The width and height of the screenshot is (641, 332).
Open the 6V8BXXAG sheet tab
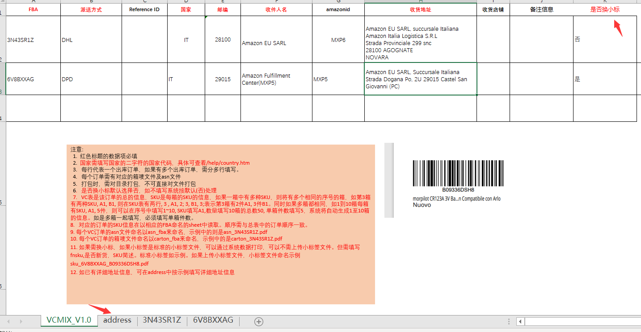[x=213, y=320]
